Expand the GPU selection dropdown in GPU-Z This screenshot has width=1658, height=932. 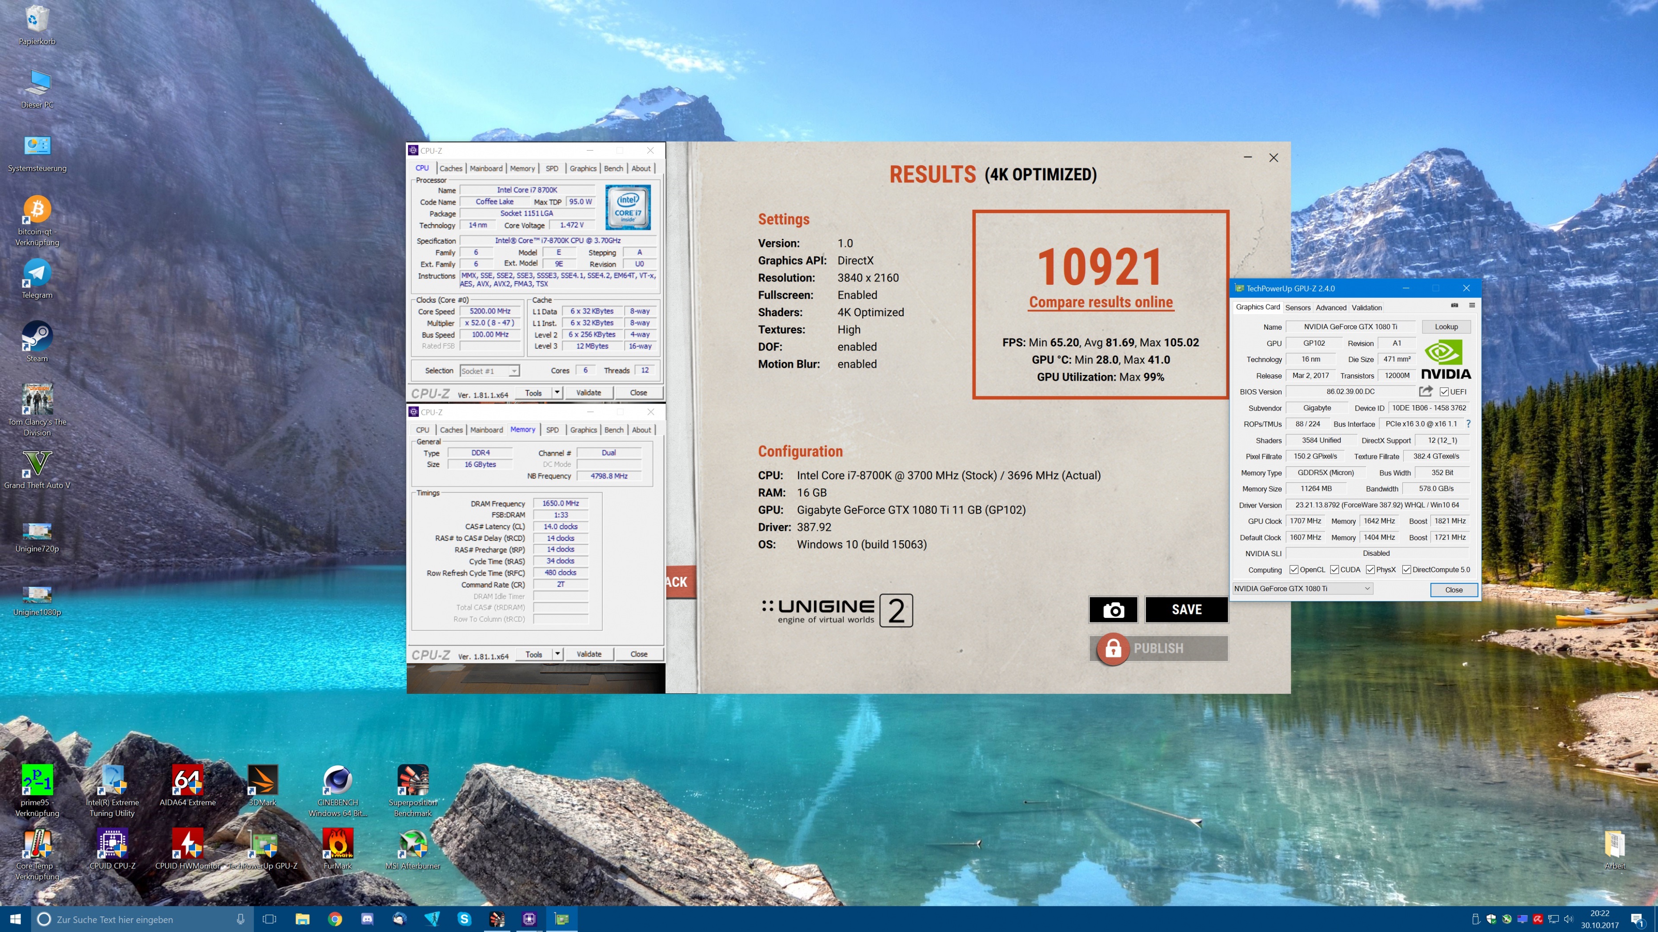1367,589
